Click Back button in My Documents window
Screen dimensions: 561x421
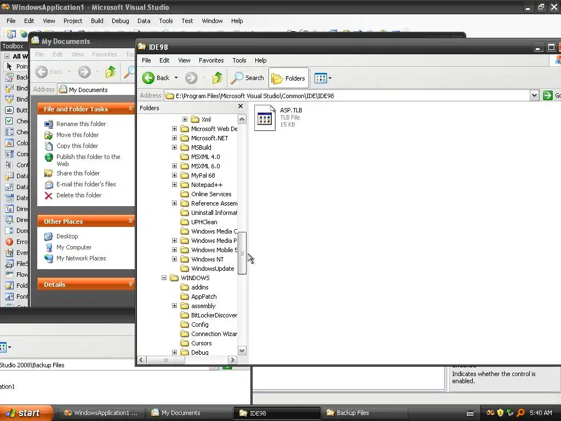(x=49, y=72)
